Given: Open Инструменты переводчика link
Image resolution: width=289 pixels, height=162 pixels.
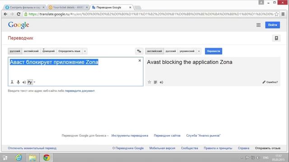Looking at the screenshot, I should pos(130,135).
